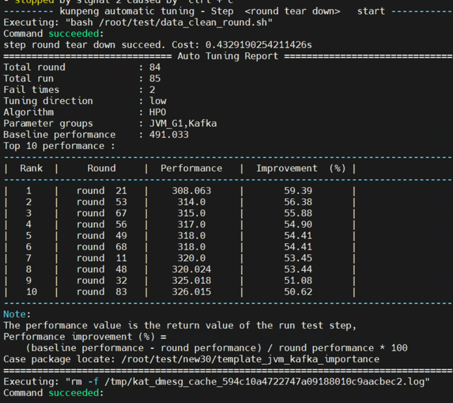Click the Performance column header
The image size is (453, 403).
191,168
